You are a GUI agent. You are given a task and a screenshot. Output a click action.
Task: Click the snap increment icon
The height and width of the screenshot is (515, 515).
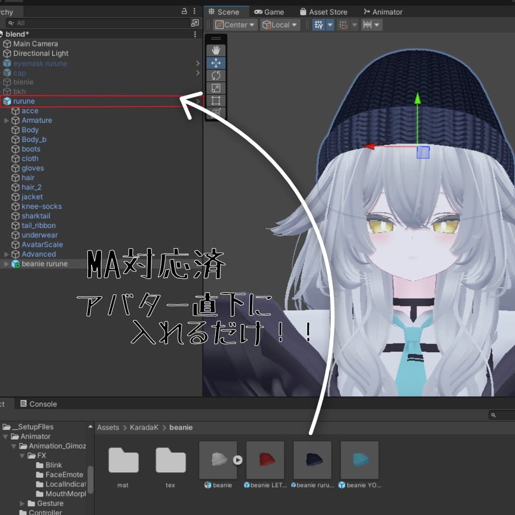[343, 25]
